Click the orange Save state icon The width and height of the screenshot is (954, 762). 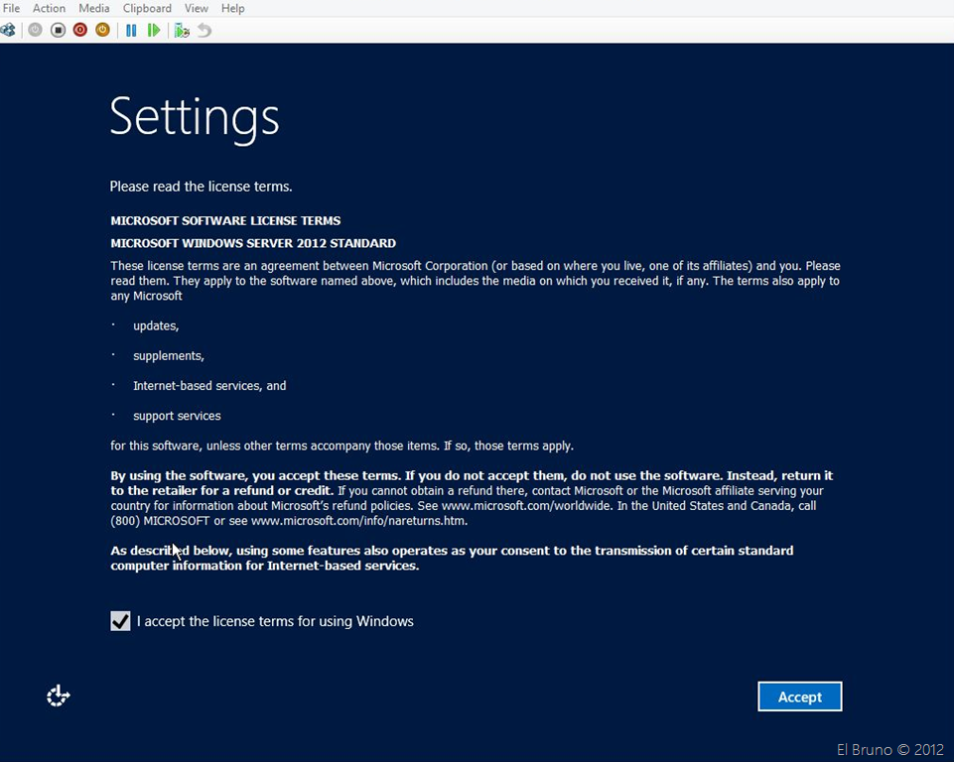[102, 30]
